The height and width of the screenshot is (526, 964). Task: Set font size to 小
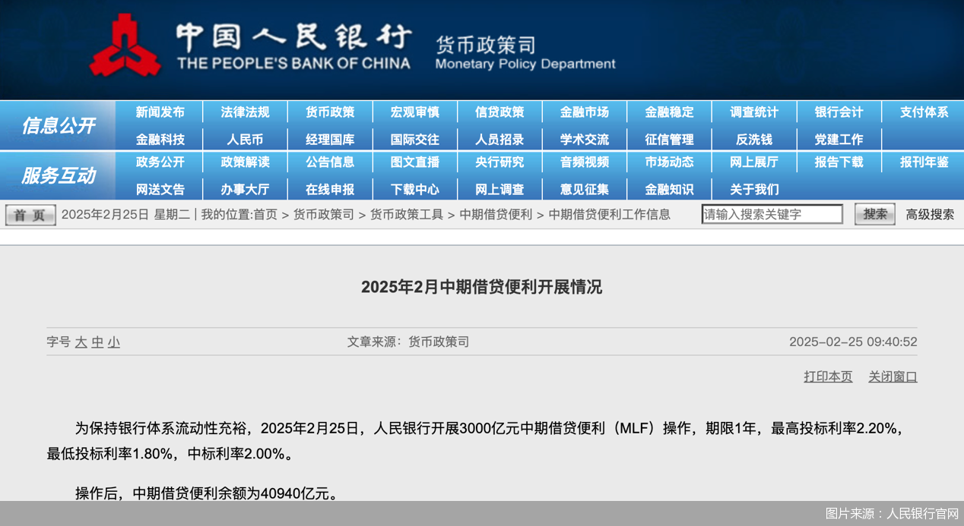(x=112, y=342)
